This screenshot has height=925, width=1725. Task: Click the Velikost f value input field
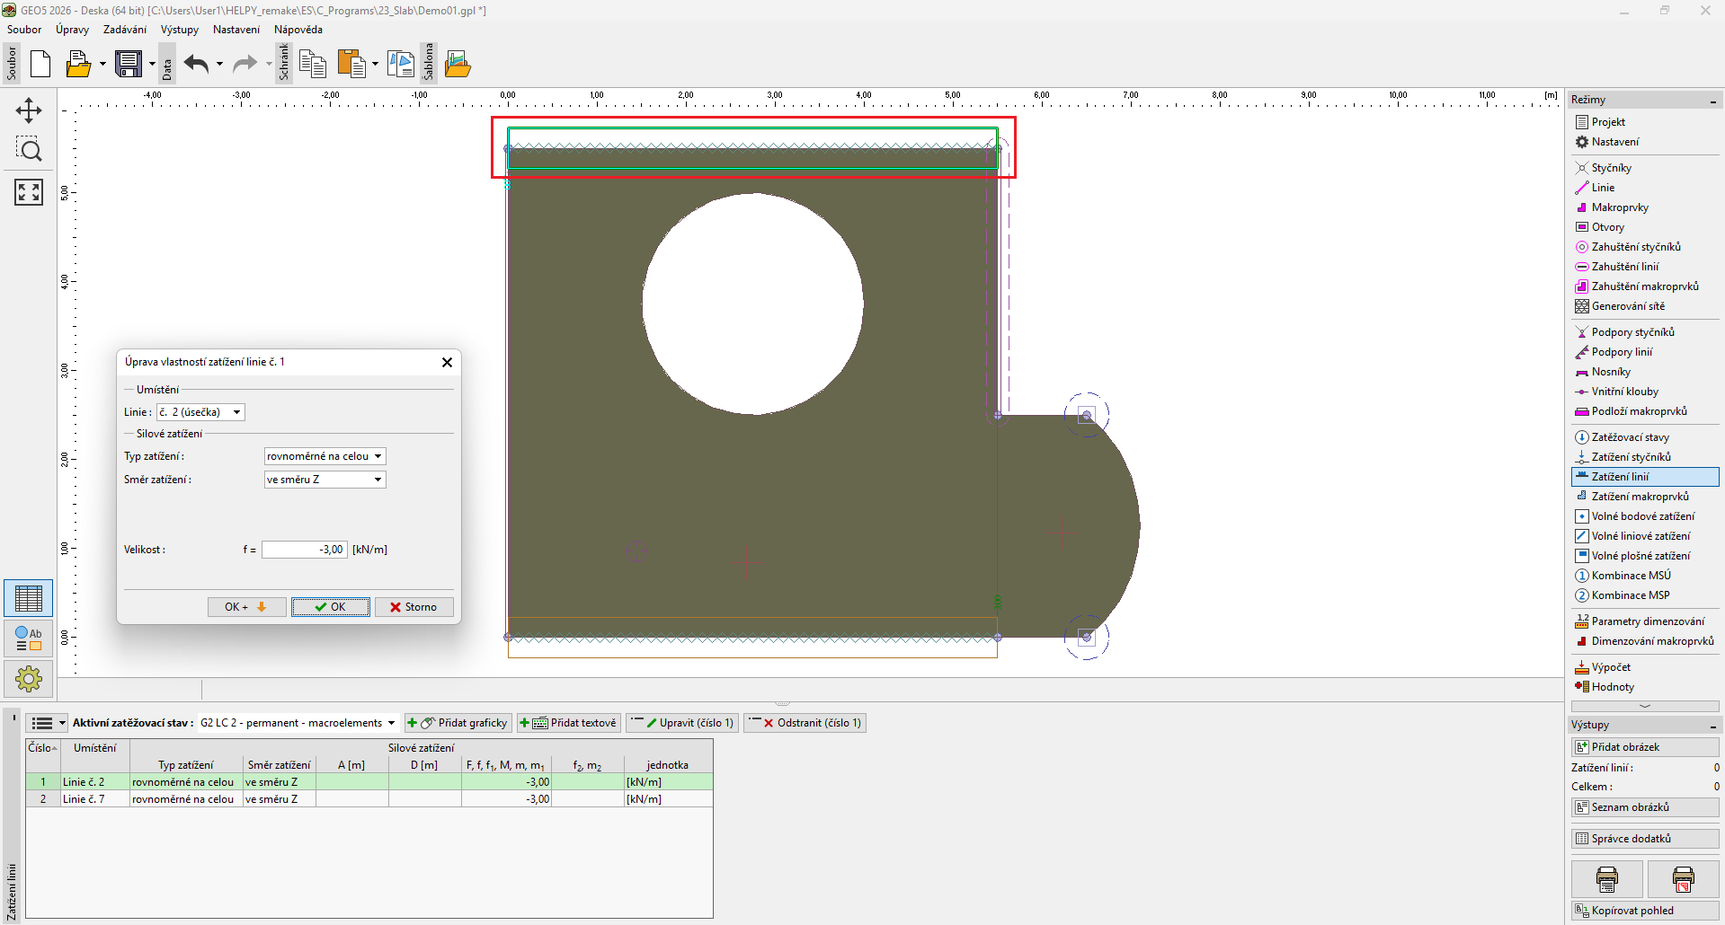[x=304, y=550]
